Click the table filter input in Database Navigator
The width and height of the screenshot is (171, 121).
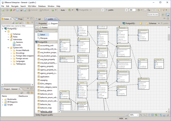coord(17,26)
